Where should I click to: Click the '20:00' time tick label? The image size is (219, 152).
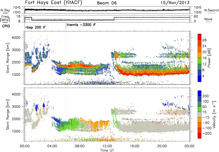(x=162, y=146)
